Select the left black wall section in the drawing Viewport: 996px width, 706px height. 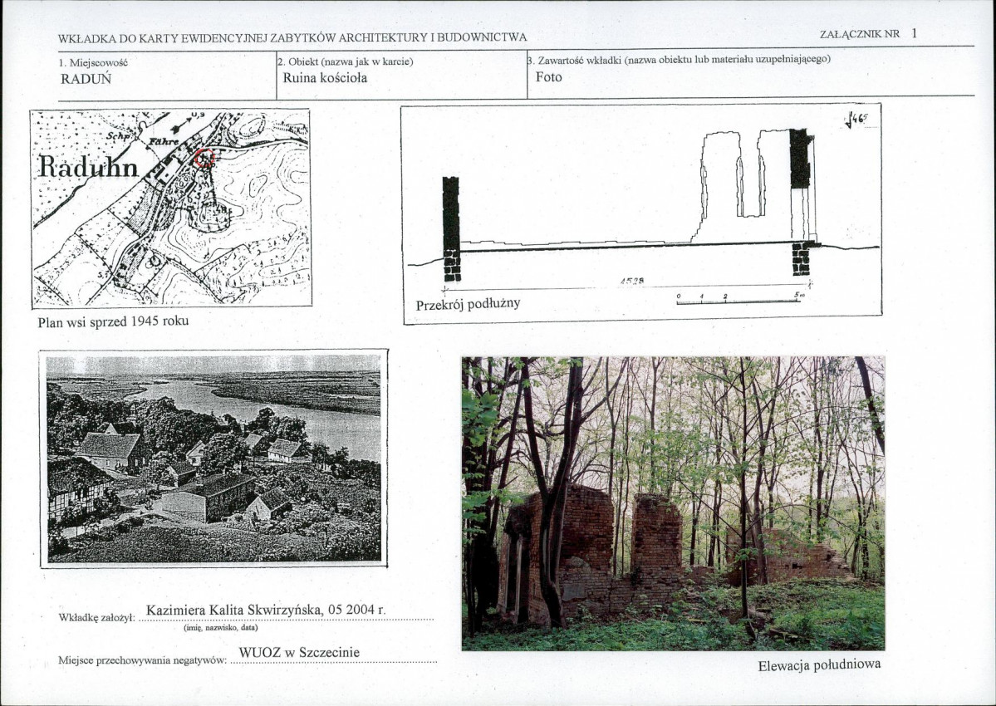click(x=451, y=228)
